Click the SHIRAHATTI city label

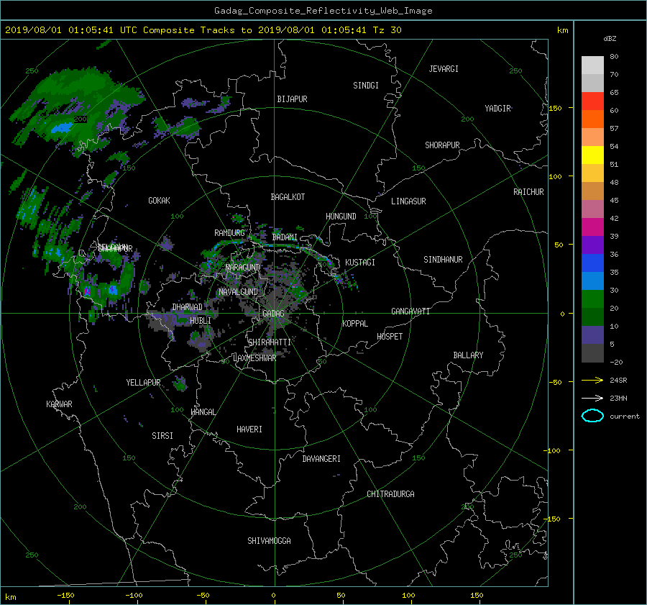(x=270, y=342)
